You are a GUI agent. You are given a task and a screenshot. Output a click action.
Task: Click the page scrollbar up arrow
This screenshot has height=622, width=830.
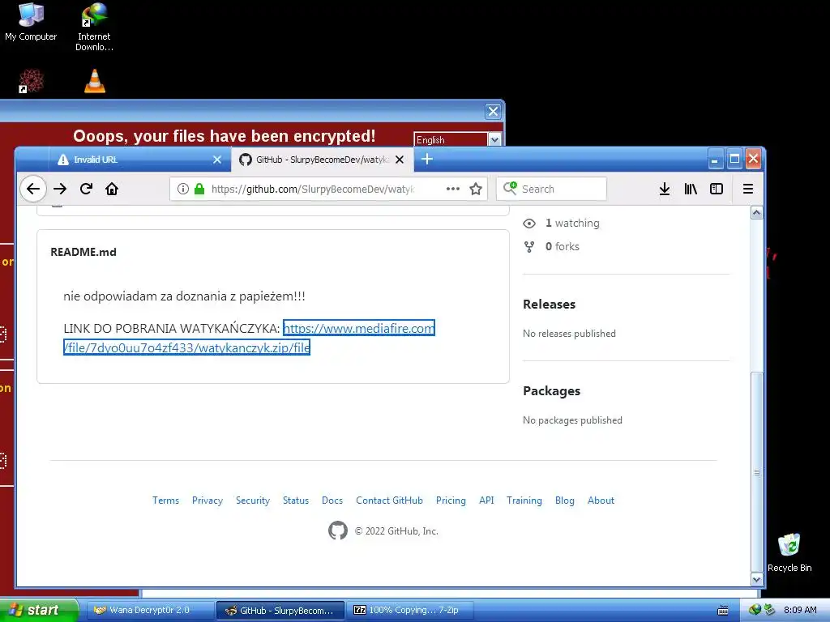756,213
